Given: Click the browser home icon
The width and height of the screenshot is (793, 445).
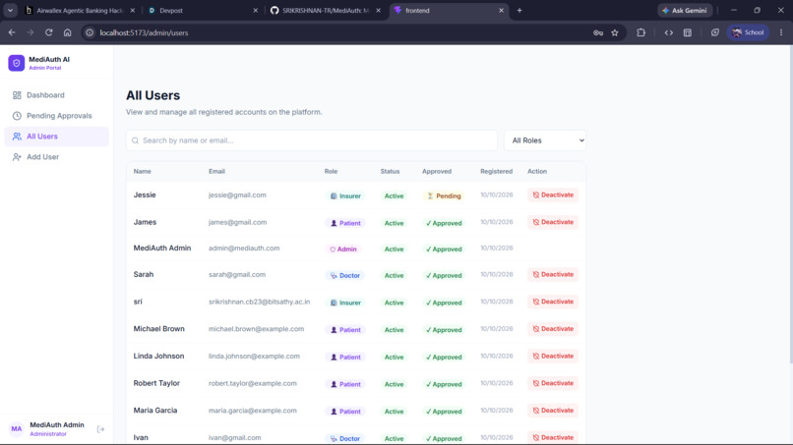Looking at the screenshot, I should coord(67,32).
